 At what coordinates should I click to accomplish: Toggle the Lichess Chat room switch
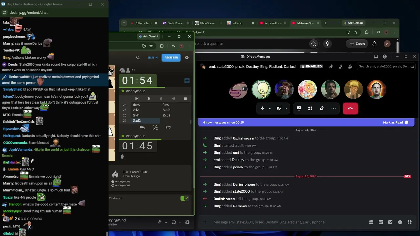(x=185, y=198)
